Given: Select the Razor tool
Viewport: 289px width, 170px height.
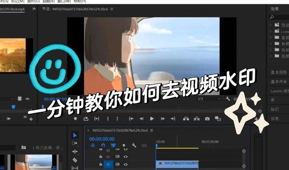Looking at the screenshot, I should [x=75, y=160].
